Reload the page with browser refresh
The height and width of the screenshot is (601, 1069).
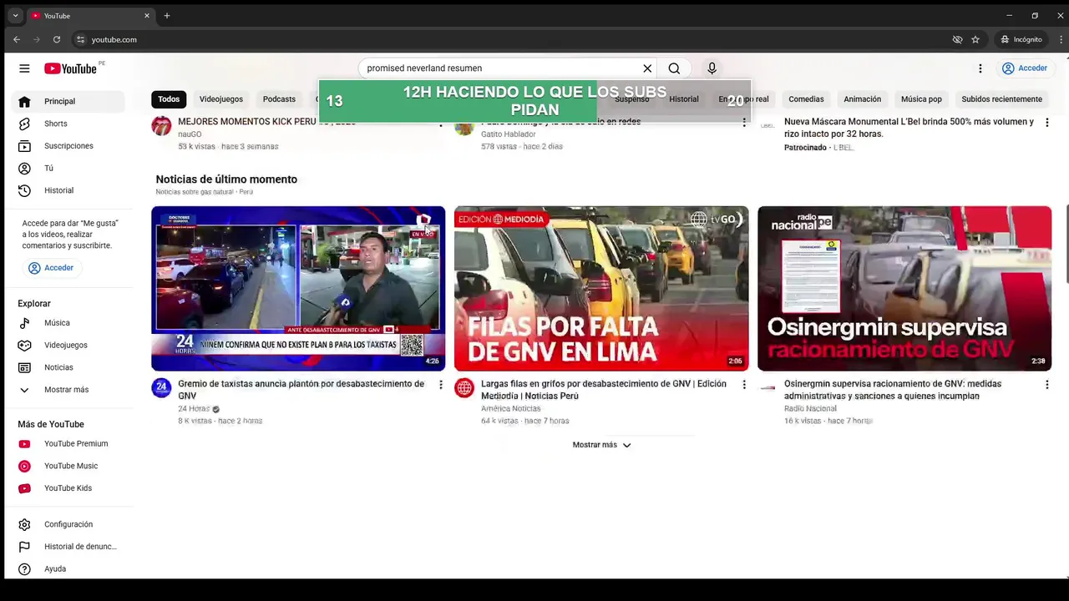[57, 39]
